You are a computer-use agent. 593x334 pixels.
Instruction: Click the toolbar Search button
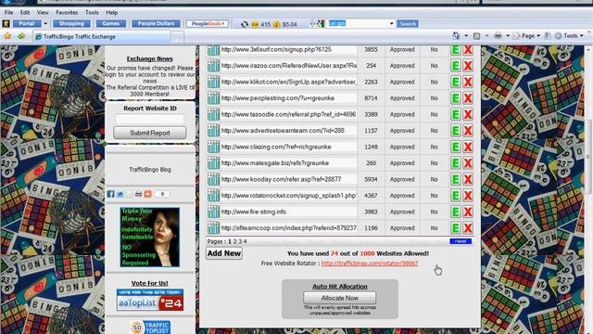tap(408, 24)
